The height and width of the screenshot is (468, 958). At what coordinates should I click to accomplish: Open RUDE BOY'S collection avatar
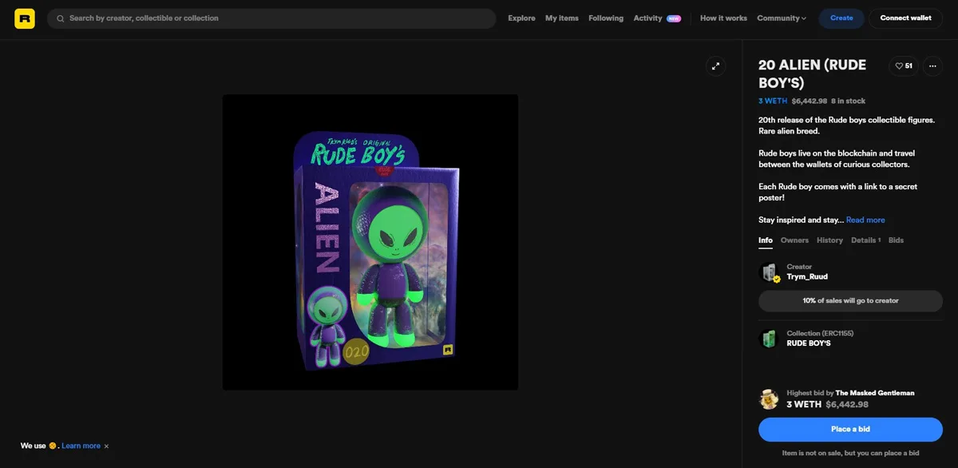768,339
